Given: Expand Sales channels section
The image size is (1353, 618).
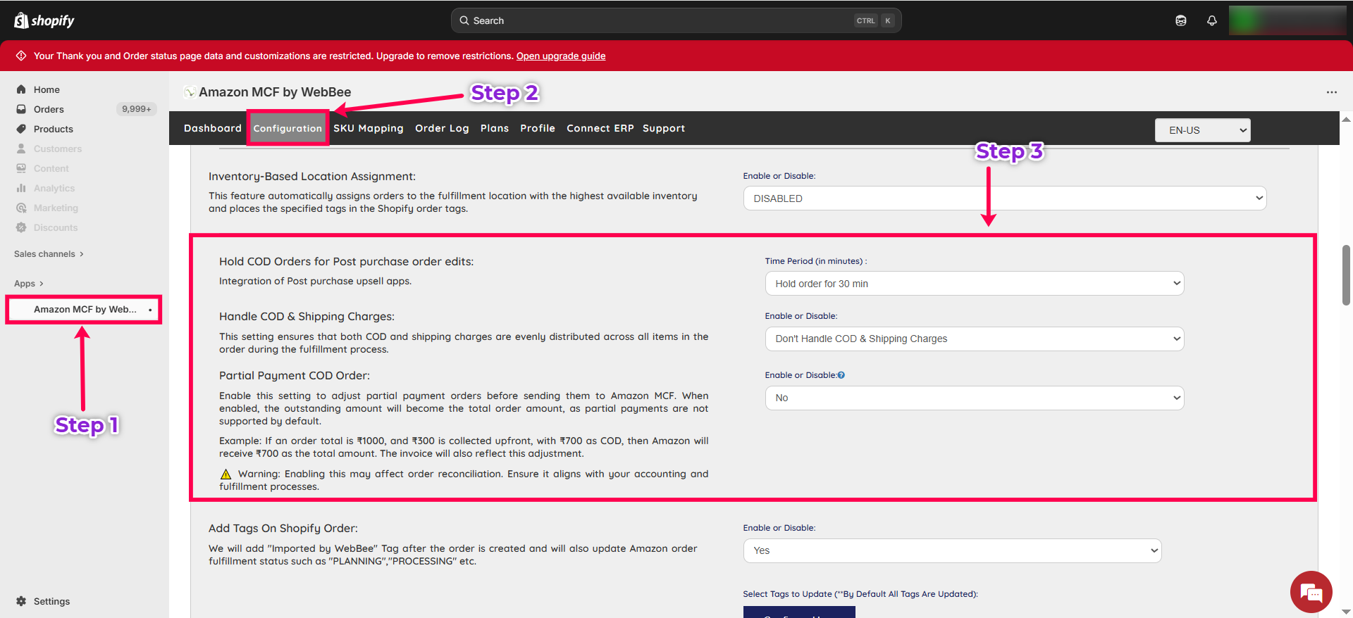Looking at the screenshot, I should (x=48, y=254).
